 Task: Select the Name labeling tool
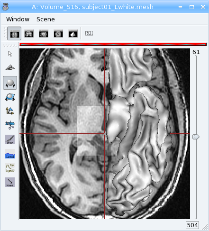pyautogui.click(x=10, y=182)
